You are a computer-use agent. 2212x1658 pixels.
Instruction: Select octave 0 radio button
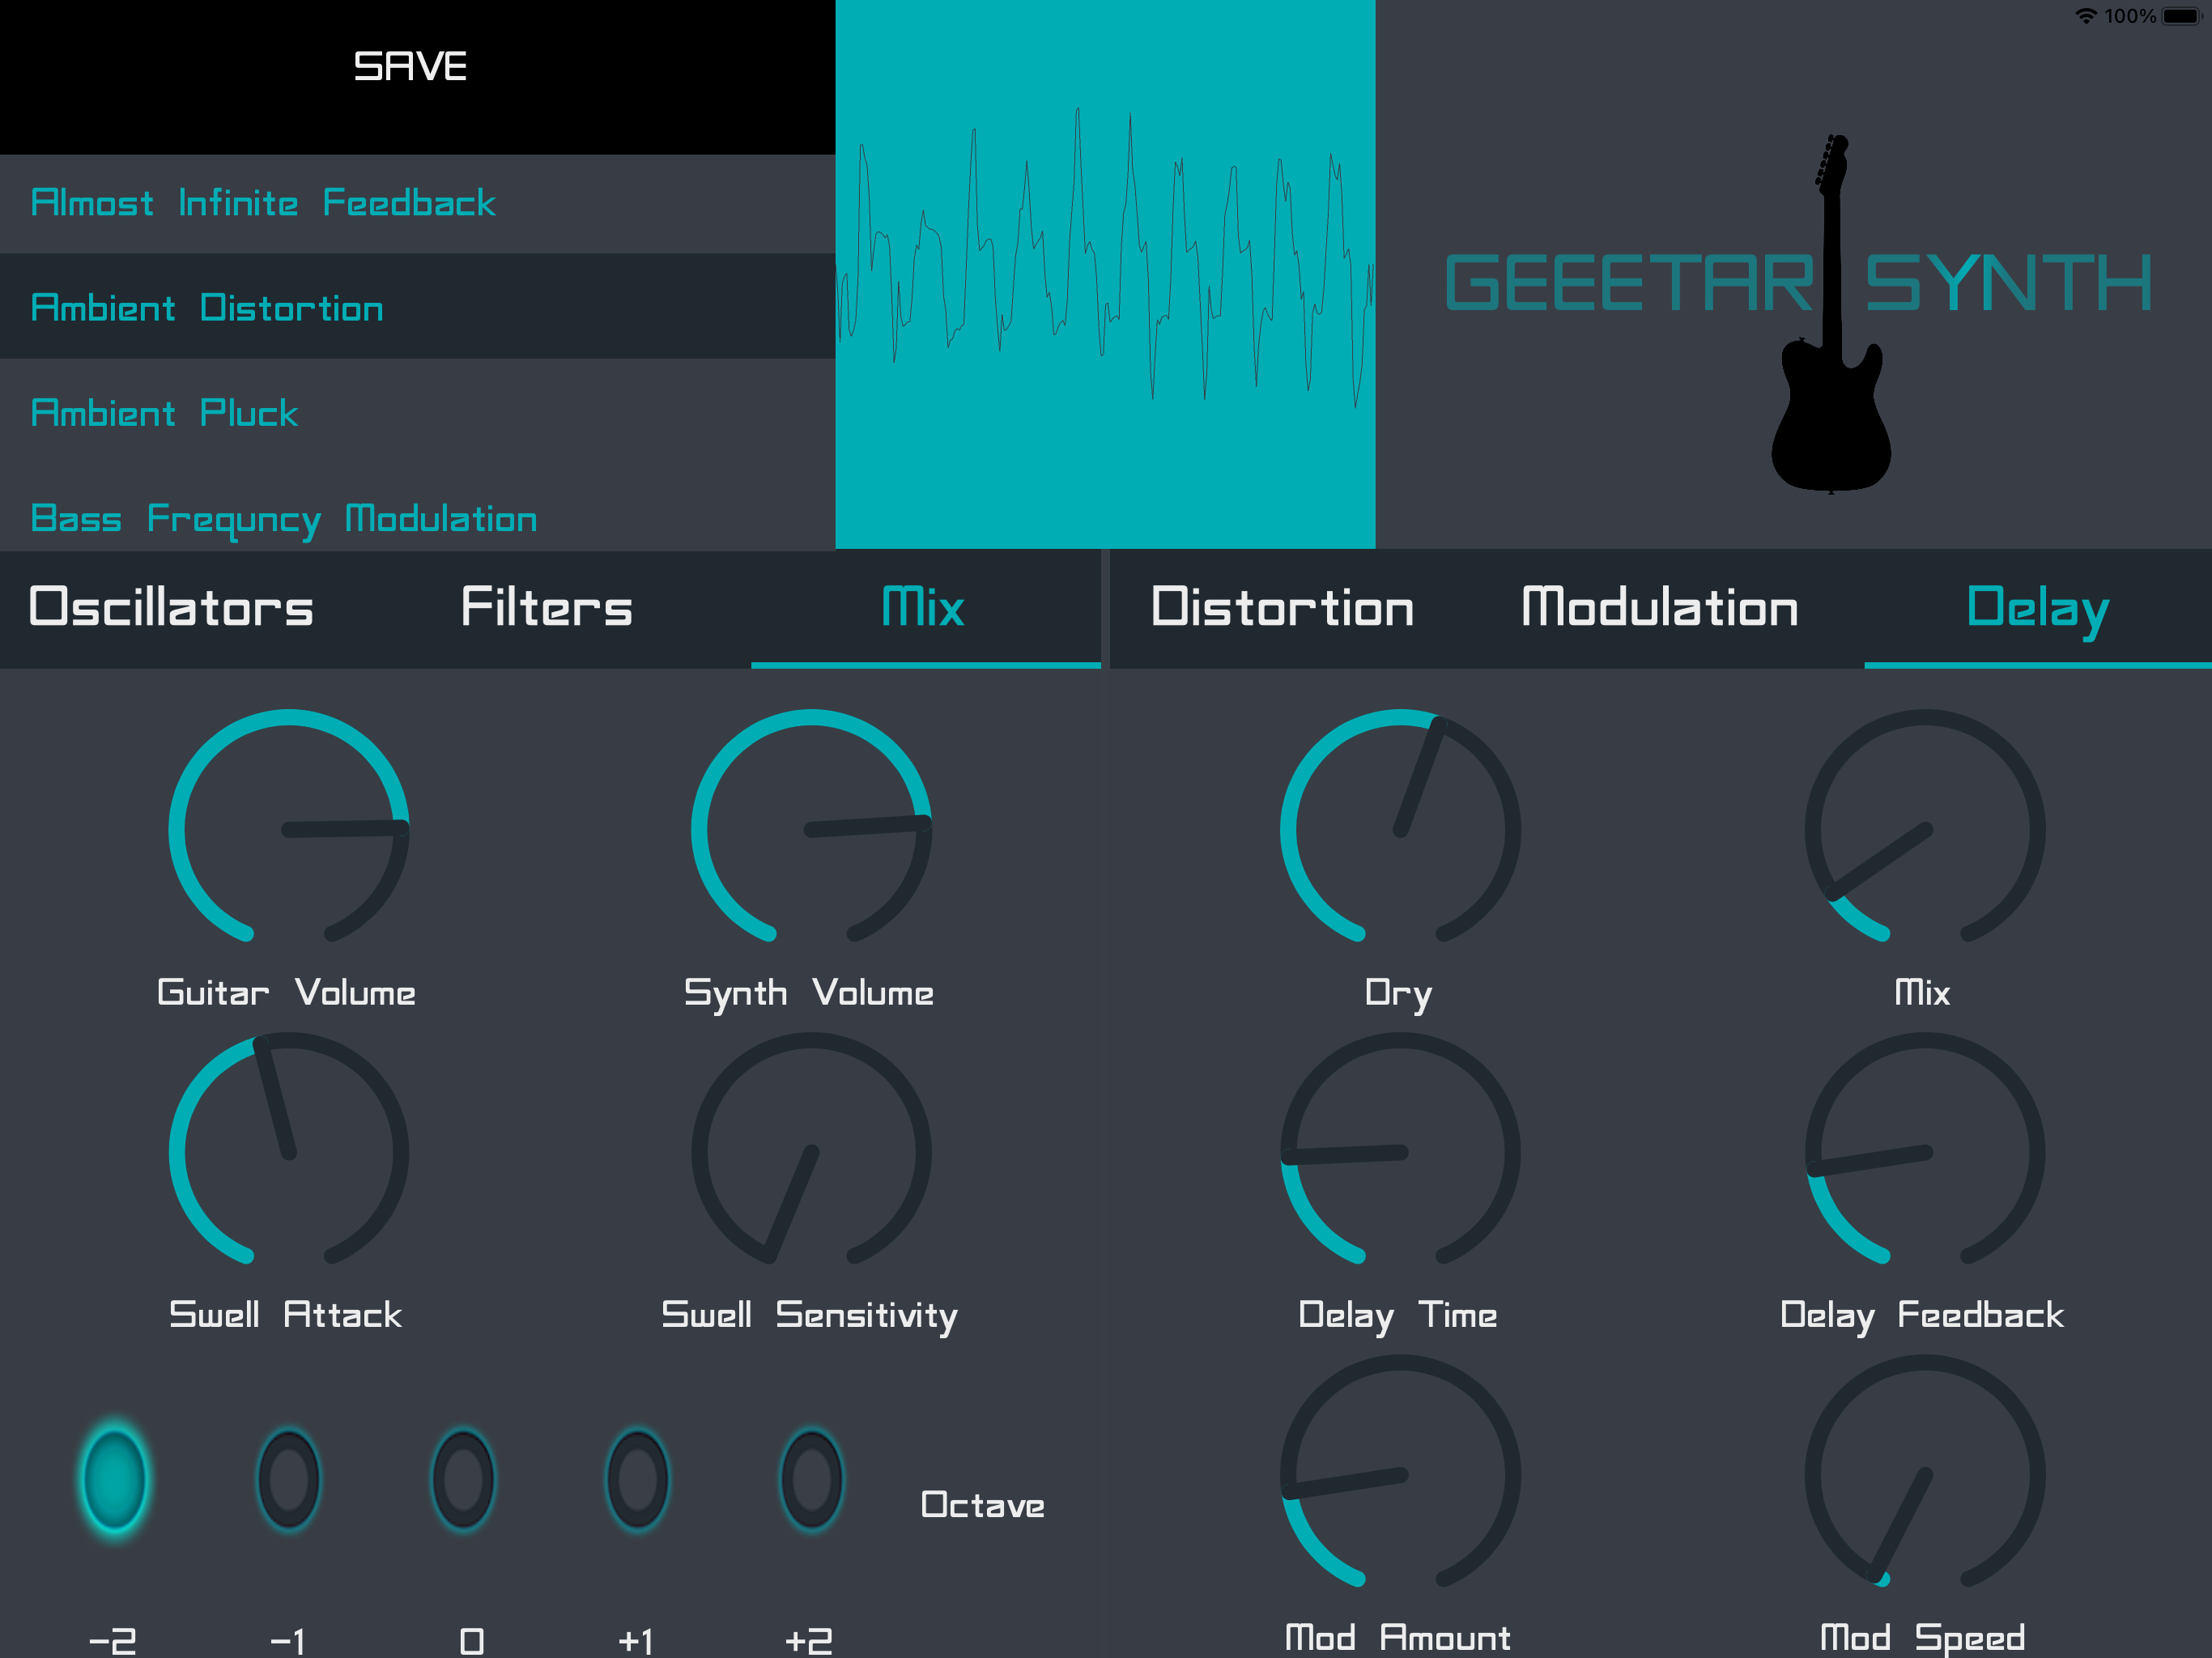pos(463,1479)
